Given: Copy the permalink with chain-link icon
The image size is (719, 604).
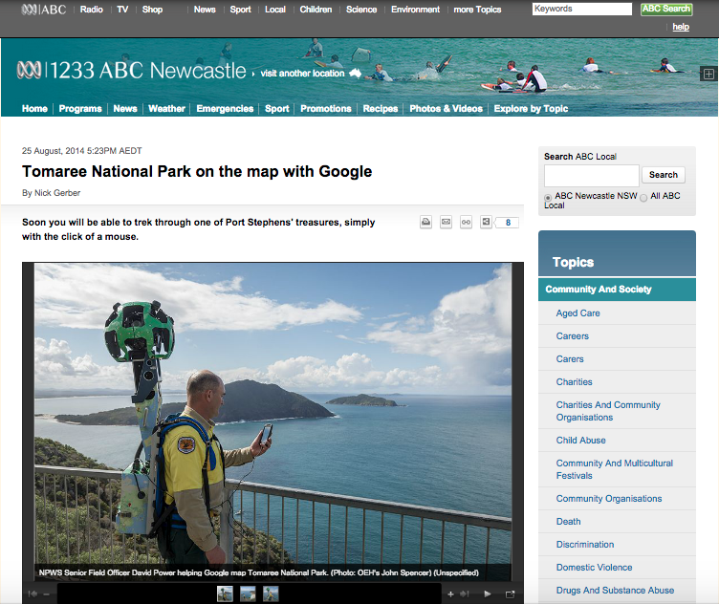Looking at the screenshot, I should point(466,223).
